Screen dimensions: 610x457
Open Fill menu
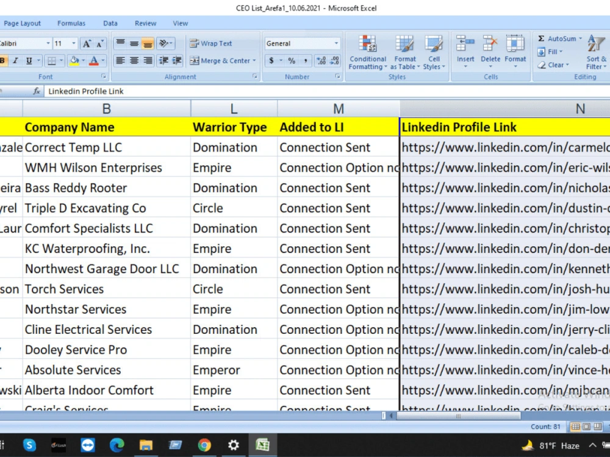[x=550, y=52]
